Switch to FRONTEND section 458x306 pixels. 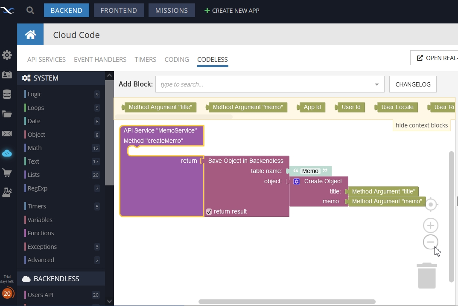pos(119,11)
